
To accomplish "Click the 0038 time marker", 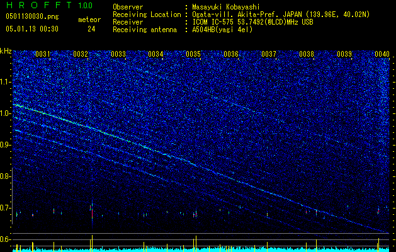I will point(307,54).
